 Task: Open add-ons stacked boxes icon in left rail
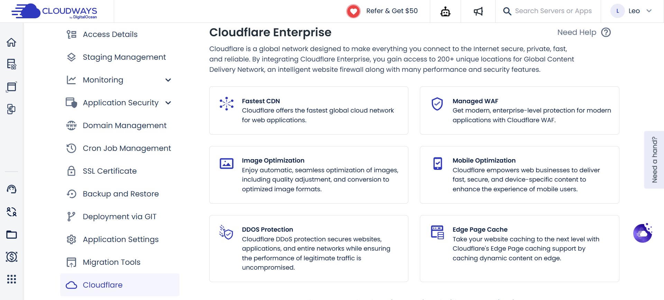[11, 109]
